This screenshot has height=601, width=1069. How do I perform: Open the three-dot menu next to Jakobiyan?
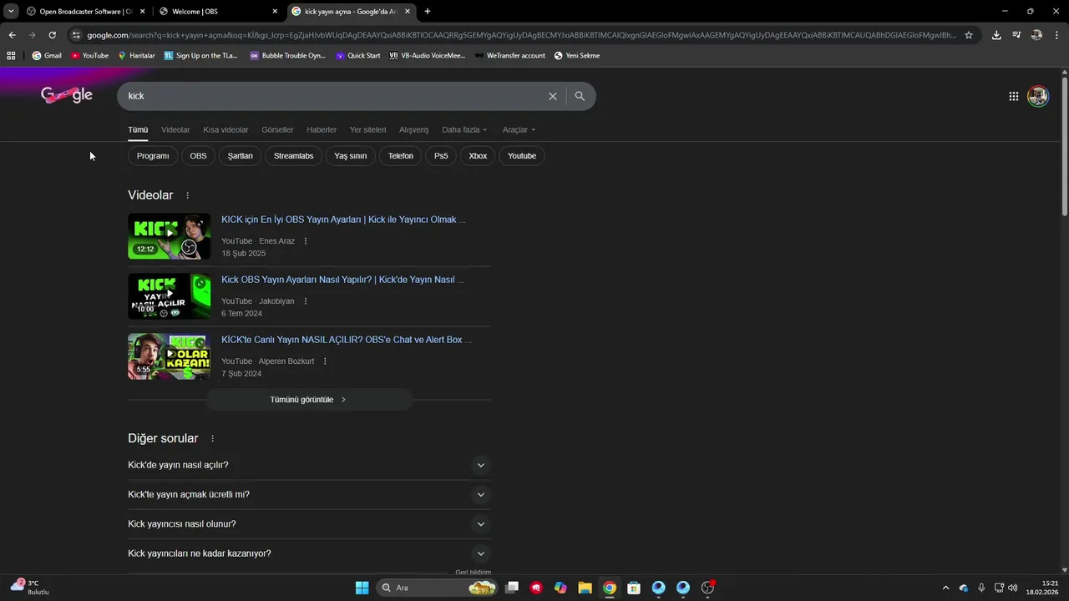click(306, 301)
